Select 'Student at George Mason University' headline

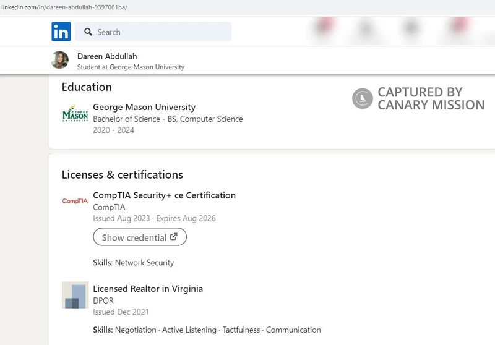coord(131,67)
